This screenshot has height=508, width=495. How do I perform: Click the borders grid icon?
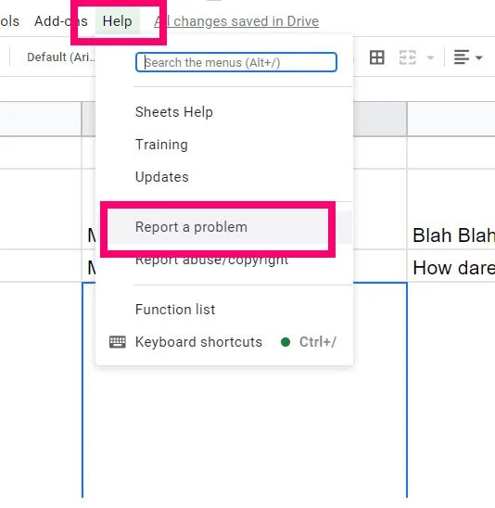pos(376,57)
